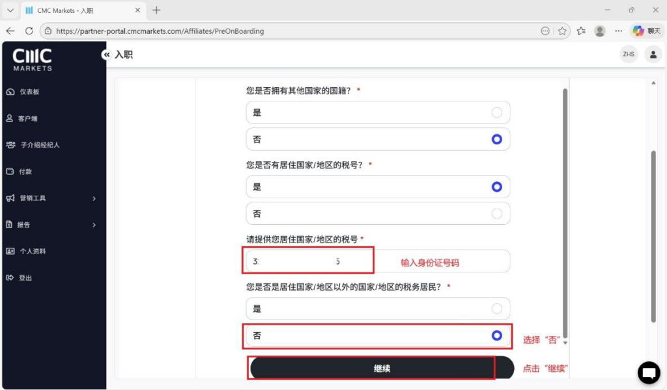Image resolution: width=667 pixels, height=390 pixels.
Task: Select 否 for having a tax number
Action: point(378,213)
